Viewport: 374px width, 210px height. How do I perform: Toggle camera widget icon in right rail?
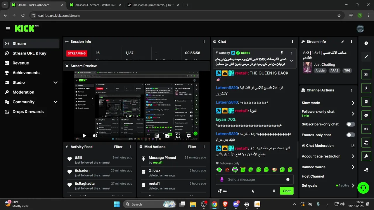tap(366, 142)
